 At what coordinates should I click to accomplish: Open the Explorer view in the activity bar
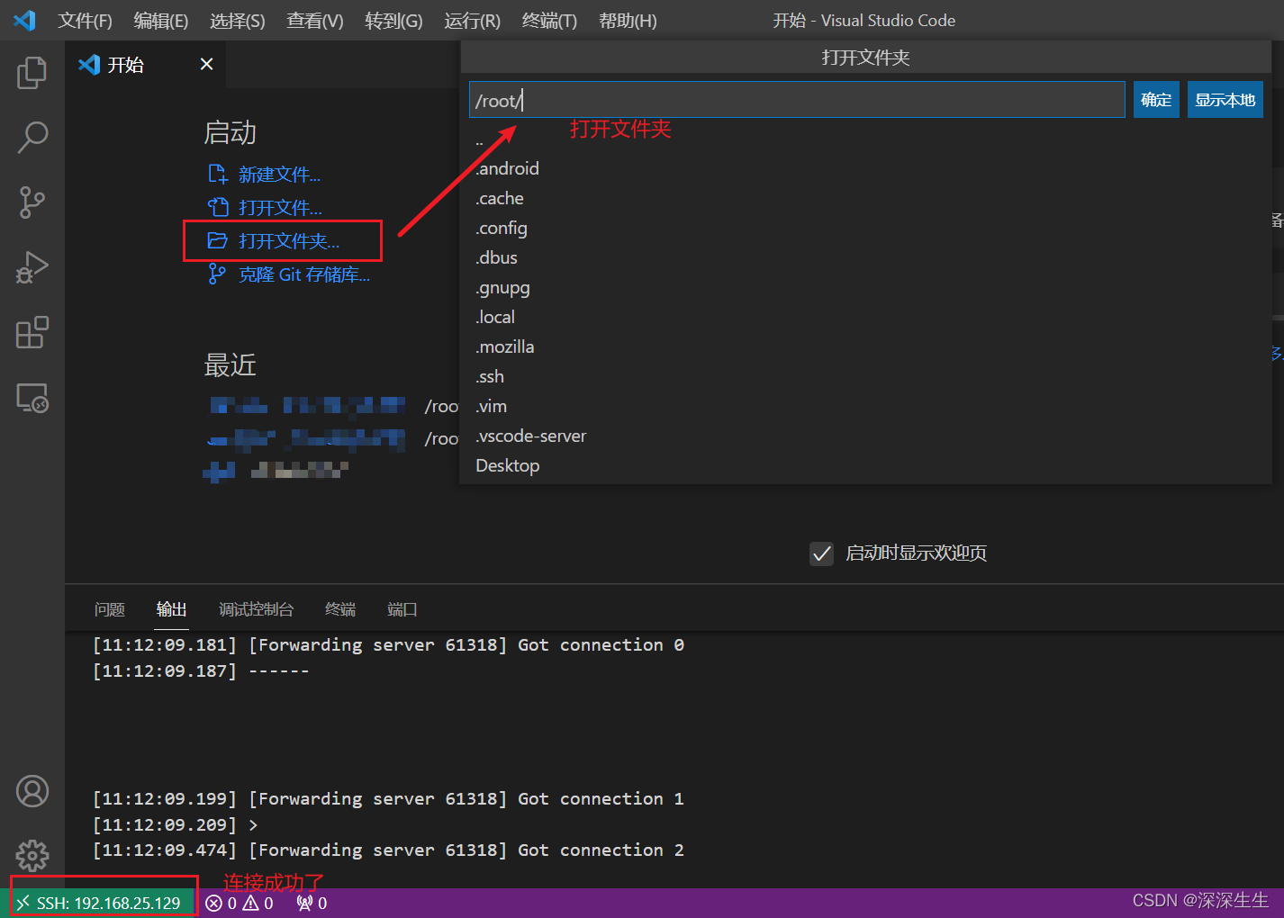32,73
